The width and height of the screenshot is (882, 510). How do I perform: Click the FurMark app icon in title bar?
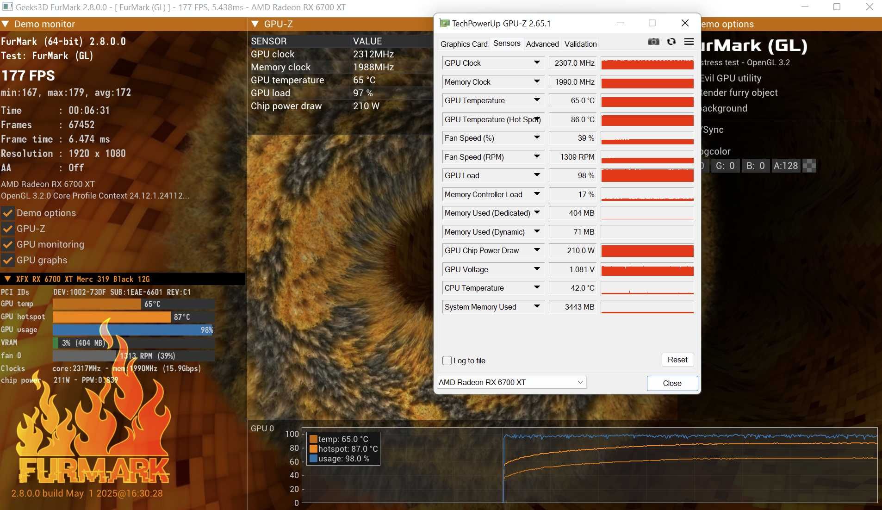[x=7, y=7]
